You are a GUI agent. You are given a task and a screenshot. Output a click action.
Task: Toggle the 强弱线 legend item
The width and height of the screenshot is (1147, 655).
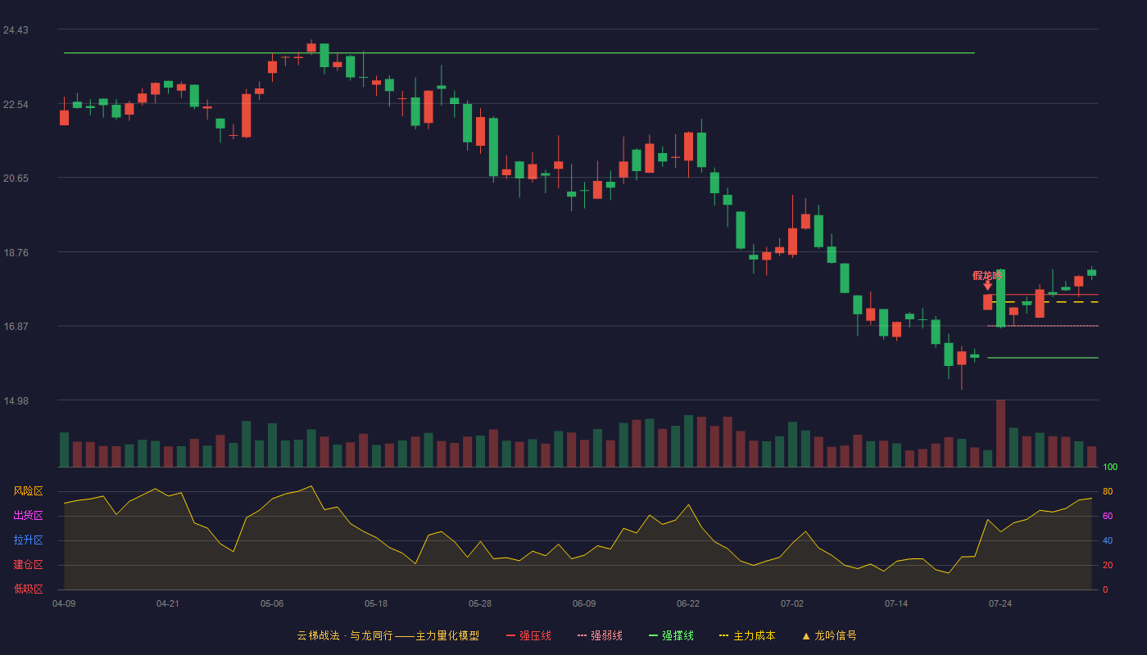point(600,635)
